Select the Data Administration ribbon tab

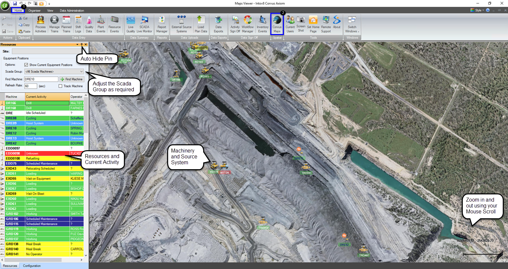[x=72, y=10]
